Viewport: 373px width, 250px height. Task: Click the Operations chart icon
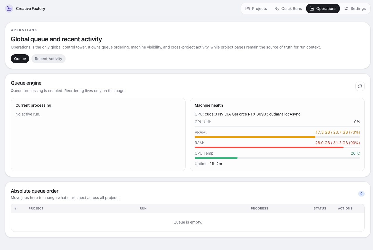(x=312, y=9)
